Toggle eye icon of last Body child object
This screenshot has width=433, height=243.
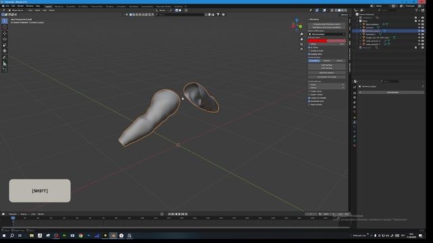tap(419, 44)
